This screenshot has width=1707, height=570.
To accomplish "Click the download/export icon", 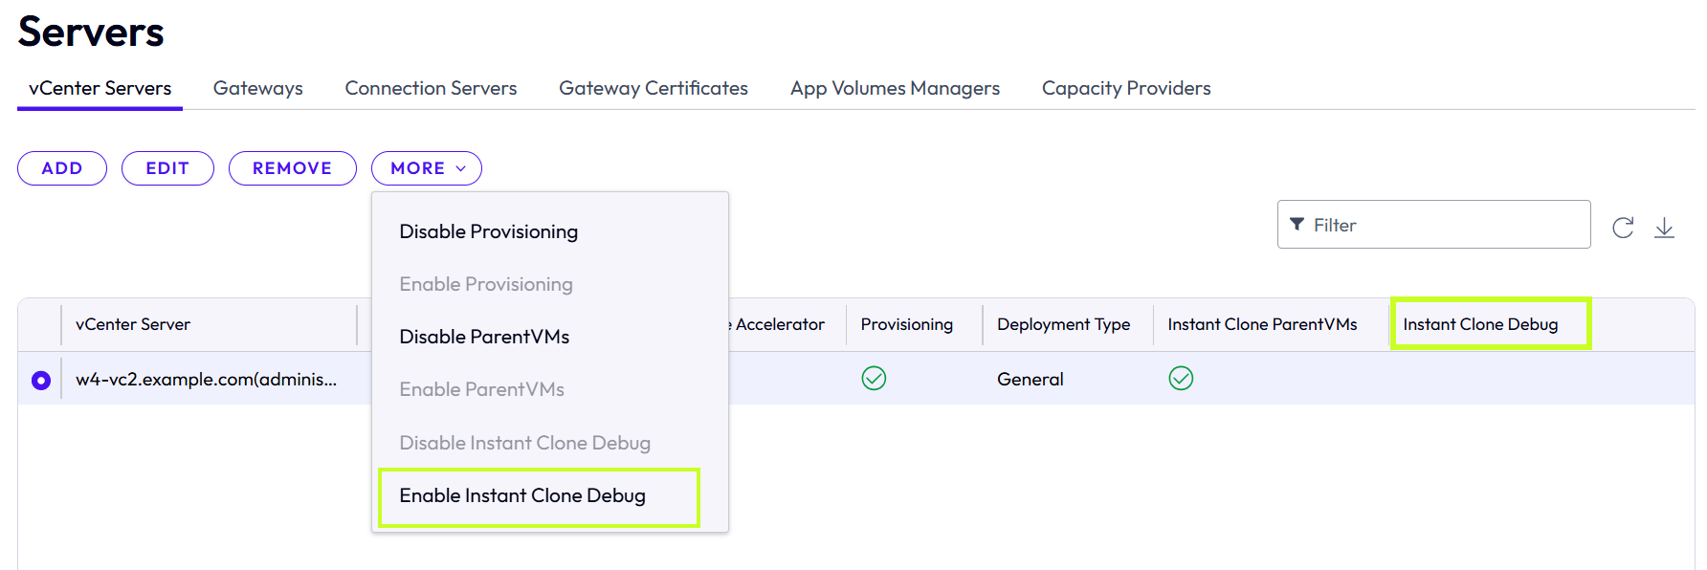I will point(1664,228).
